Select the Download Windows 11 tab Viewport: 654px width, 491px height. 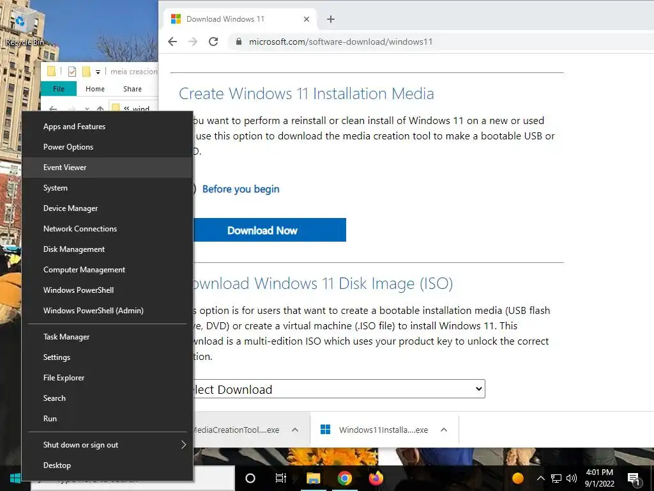point(240,19)
